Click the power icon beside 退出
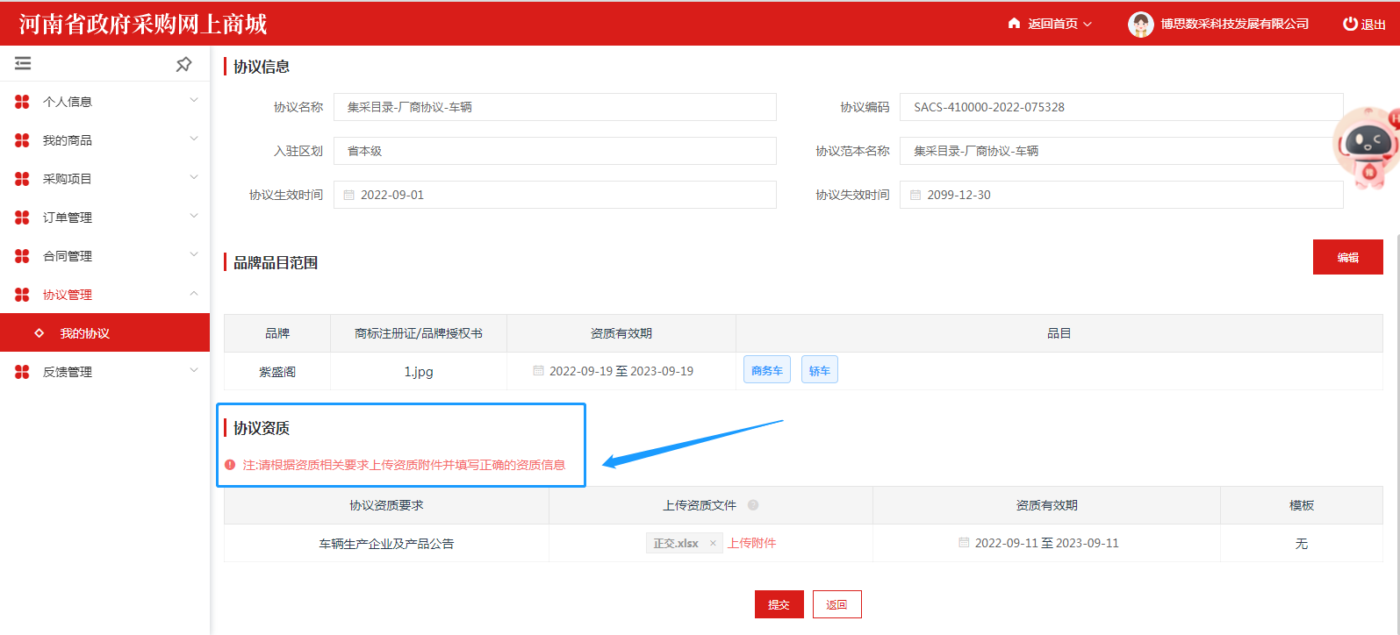The image size is (1400, 635). (1350, 24)
